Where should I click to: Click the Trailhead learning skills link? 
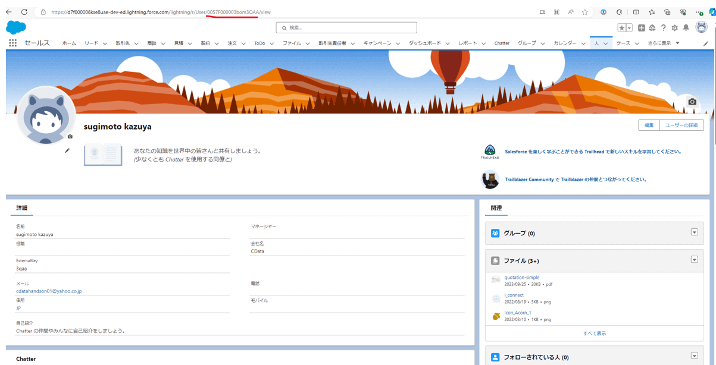(x=593, y=152)
